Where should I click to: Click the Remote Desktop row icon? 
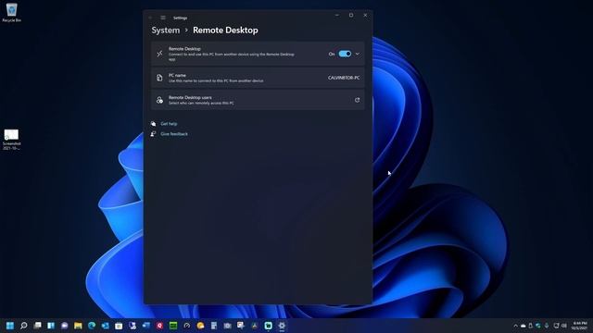tap(159, 54)
